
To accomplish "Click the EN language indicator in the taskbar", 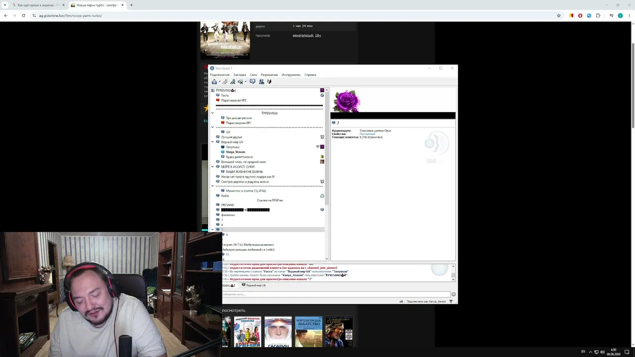I will pos(583,352).
